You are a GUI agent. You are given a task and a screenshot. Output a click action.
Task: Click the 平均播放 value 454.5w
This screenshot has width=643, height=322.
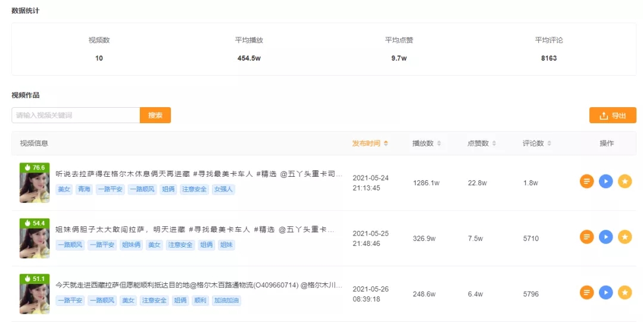[x=249, y=58]
